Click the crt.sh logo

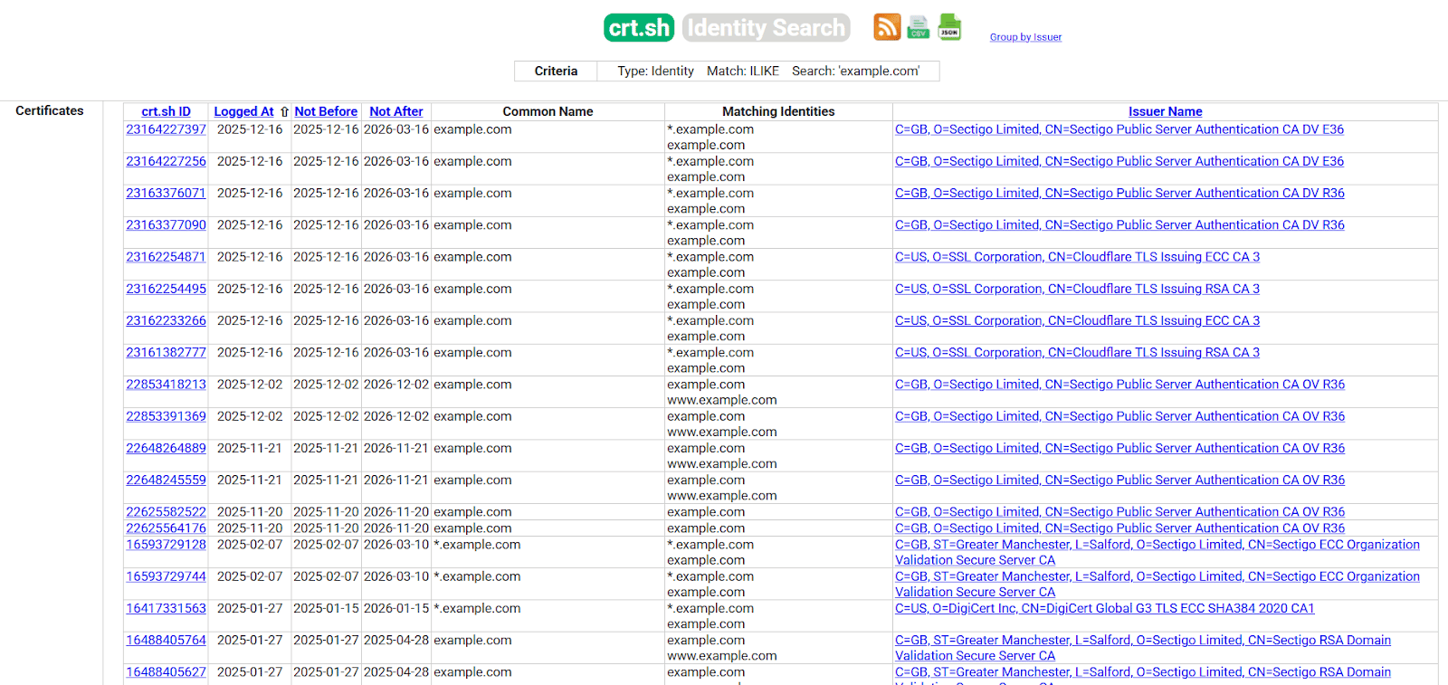pyautogui.click(x=639, y=27)
